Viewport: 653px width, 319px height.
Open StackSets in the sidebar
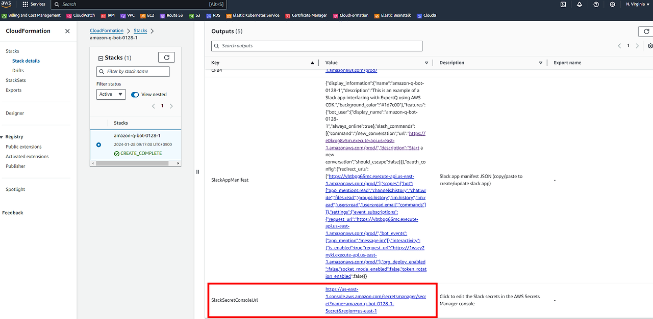[x=16, y=80]
